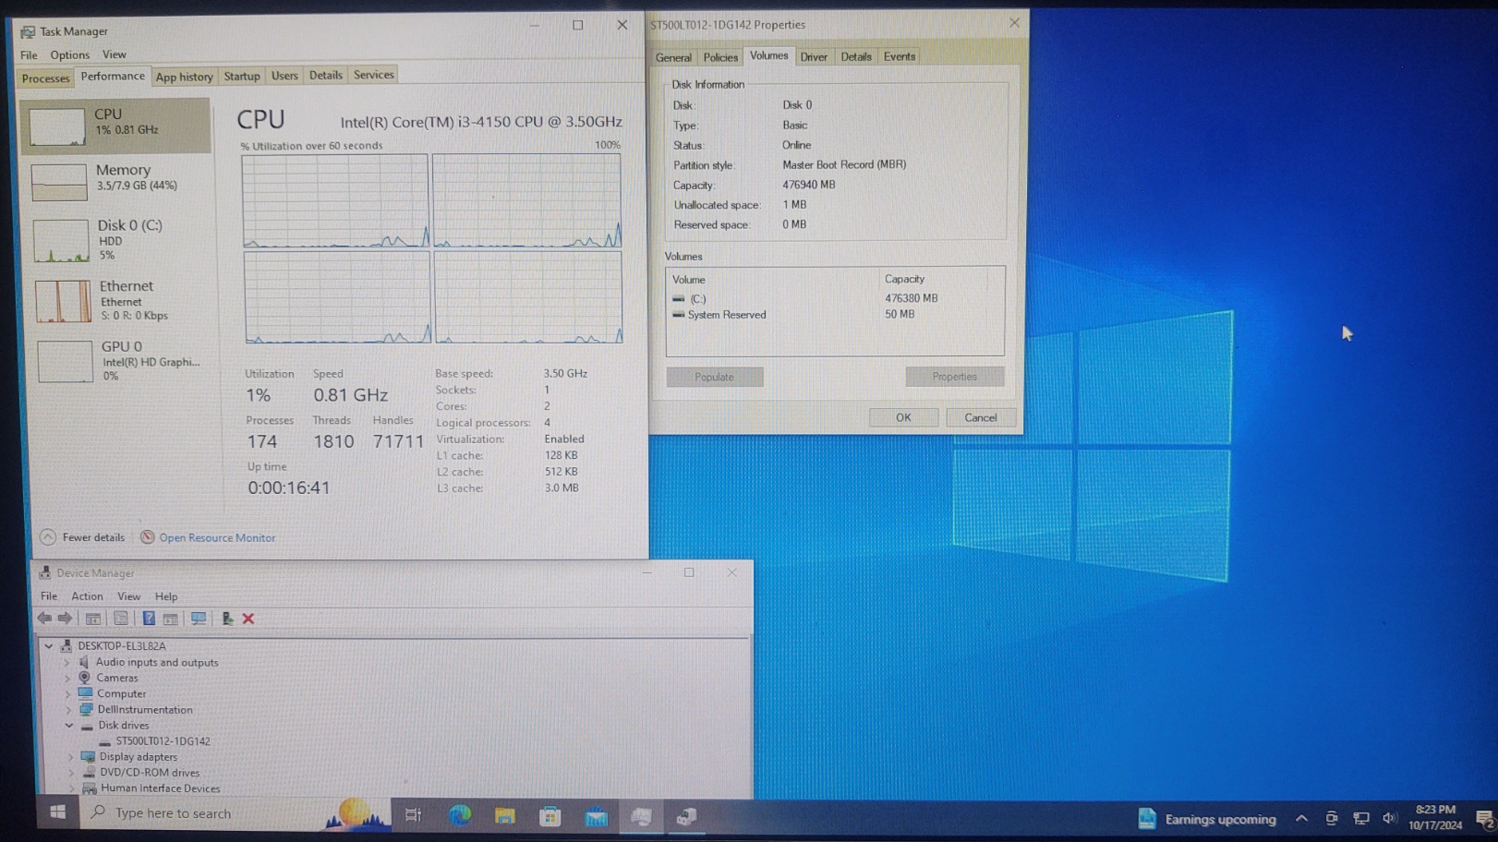Screen dimensions: 1498x842
Task: Collapse the Disk drives tree node
Action: coord(69,726)
